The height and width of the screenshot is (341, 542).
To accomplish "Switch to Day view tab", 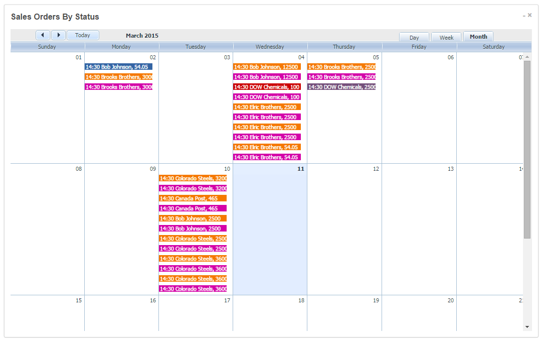I will coord(414,38).
